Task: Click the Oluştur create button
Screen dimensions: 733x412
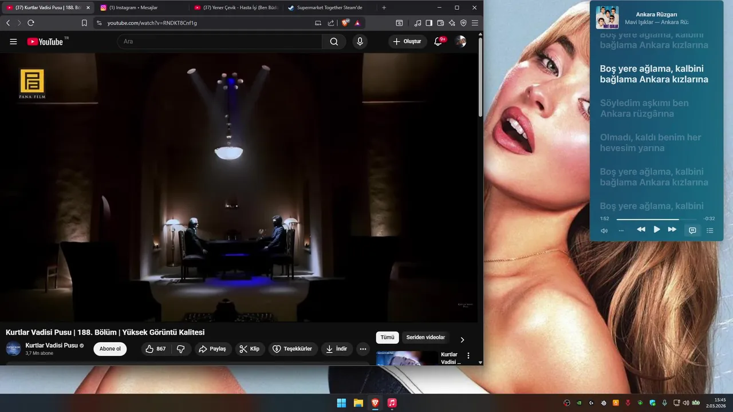Action: click(x=407, y=41)
